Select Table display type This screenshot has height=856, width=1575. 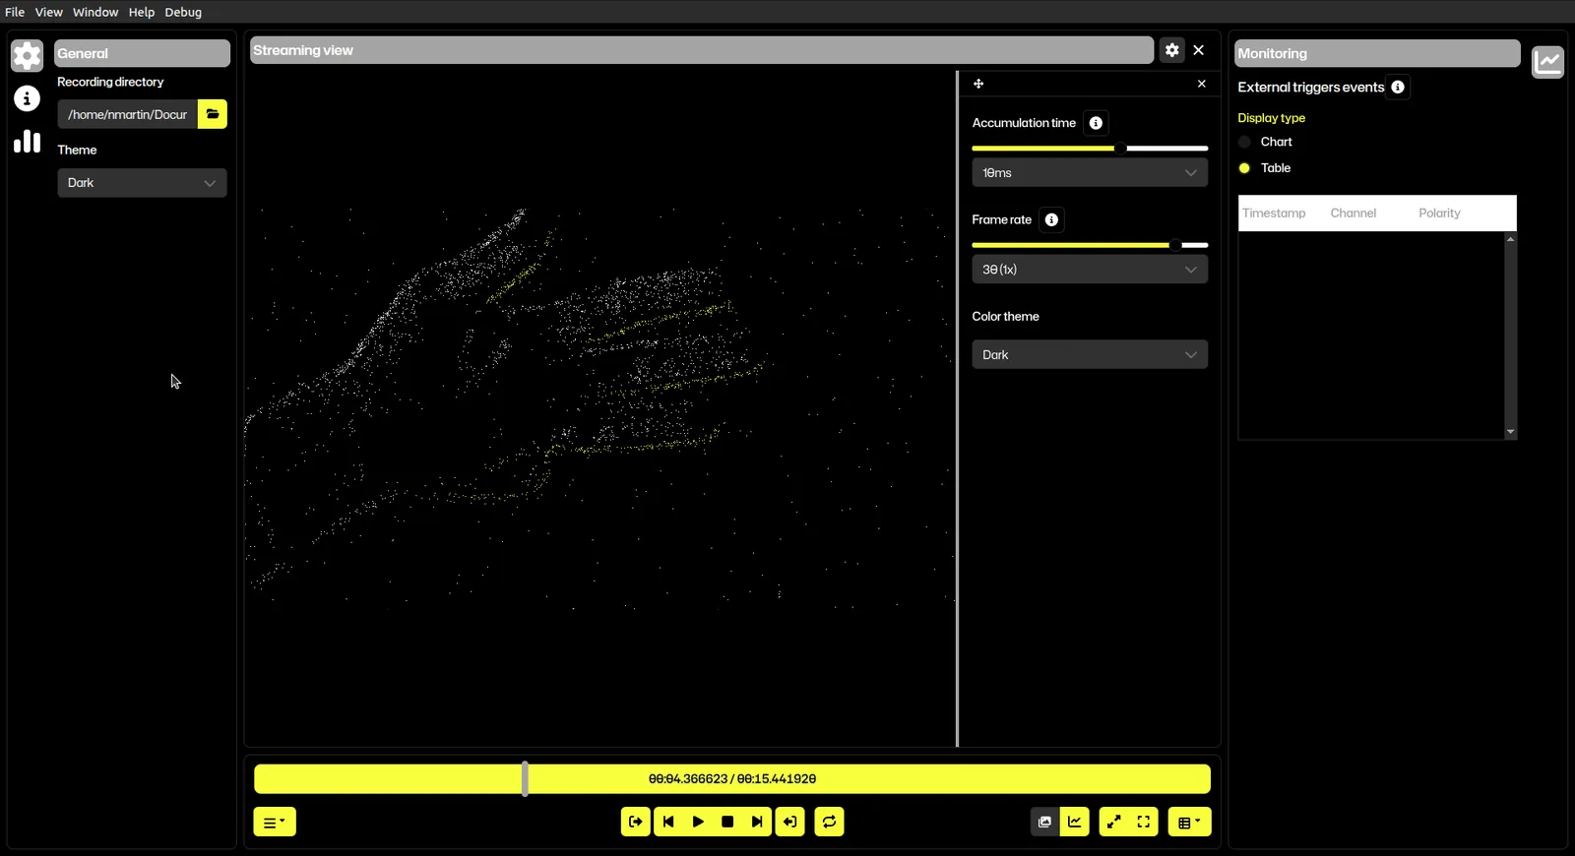(1244, 168)
